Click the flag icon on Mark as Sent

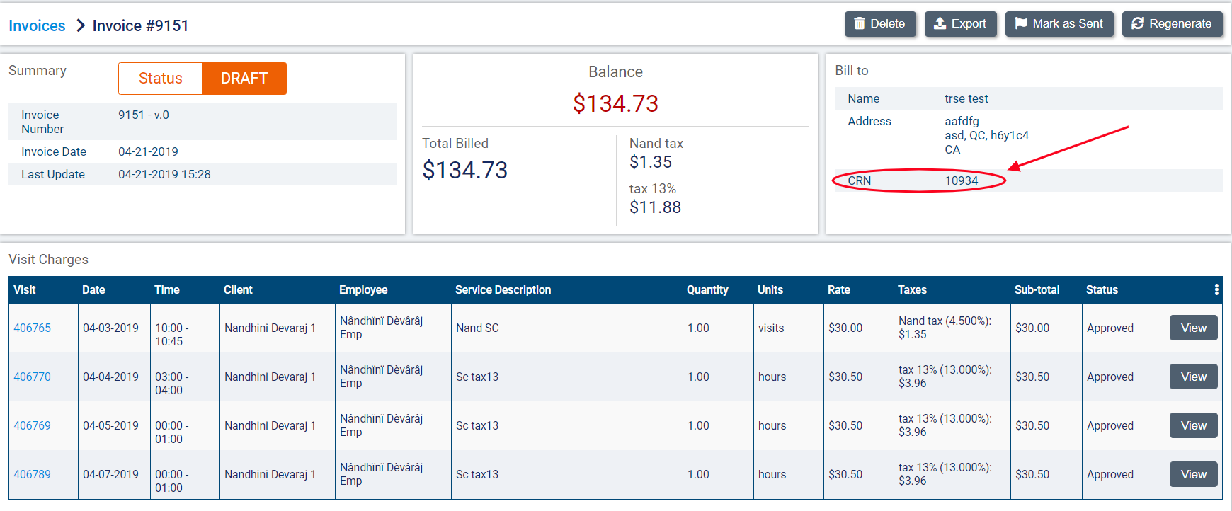coord(1020,24)
